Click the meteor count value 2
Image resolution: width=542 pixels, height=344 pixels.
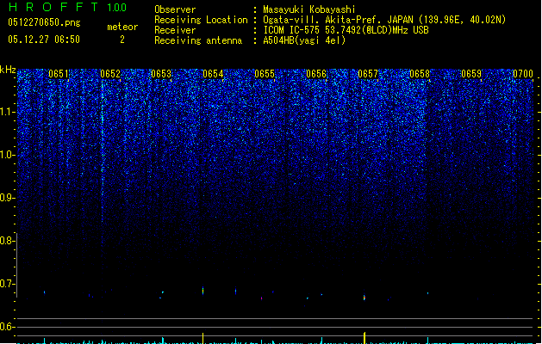click(x=122, y=40)
